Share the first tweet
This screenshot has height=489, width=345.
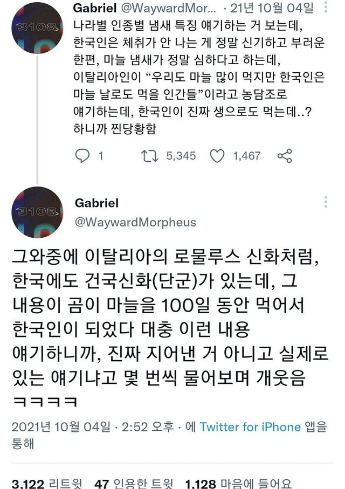pos(285,156)
